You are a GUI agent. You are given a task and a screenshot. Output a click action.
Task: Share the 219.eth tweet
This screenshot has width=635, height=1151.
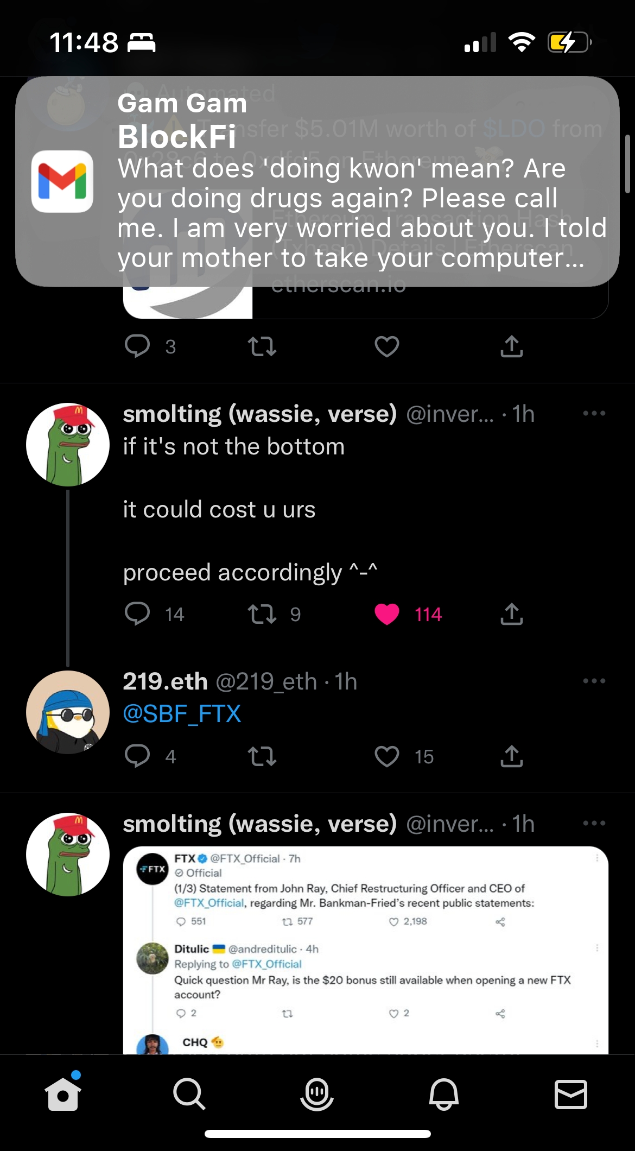point(511,756)
